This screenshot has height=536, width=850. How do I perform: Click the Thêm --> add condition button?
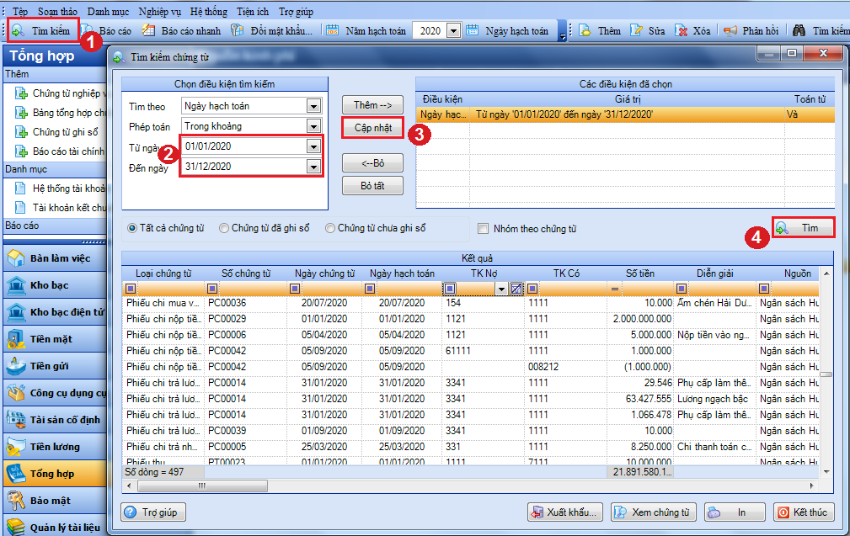pos(373,105)
